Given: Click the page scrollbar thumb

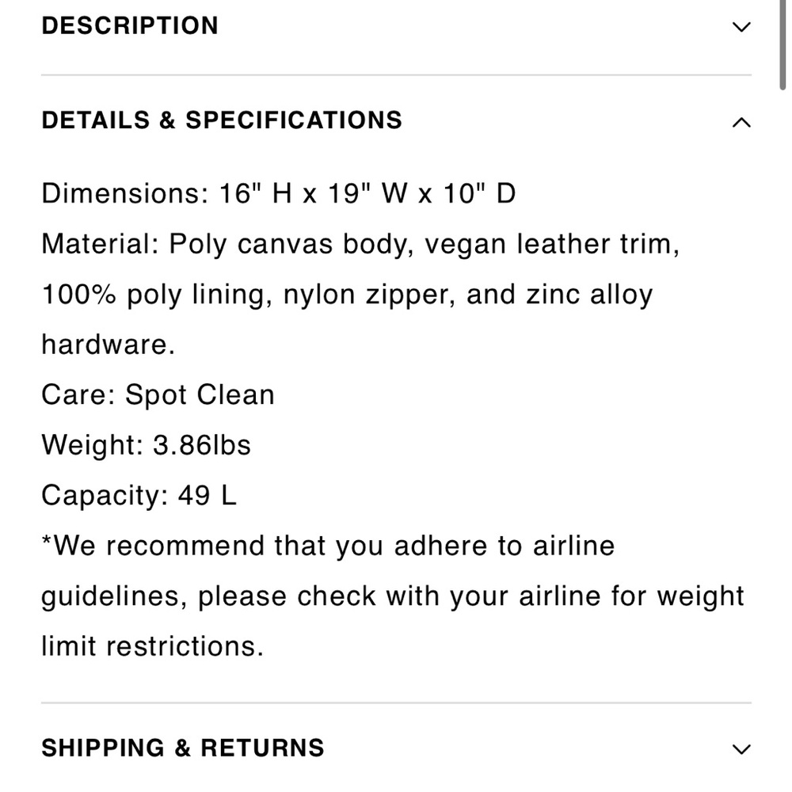Looking at the screenshot, I should click(x=782, y=45).
